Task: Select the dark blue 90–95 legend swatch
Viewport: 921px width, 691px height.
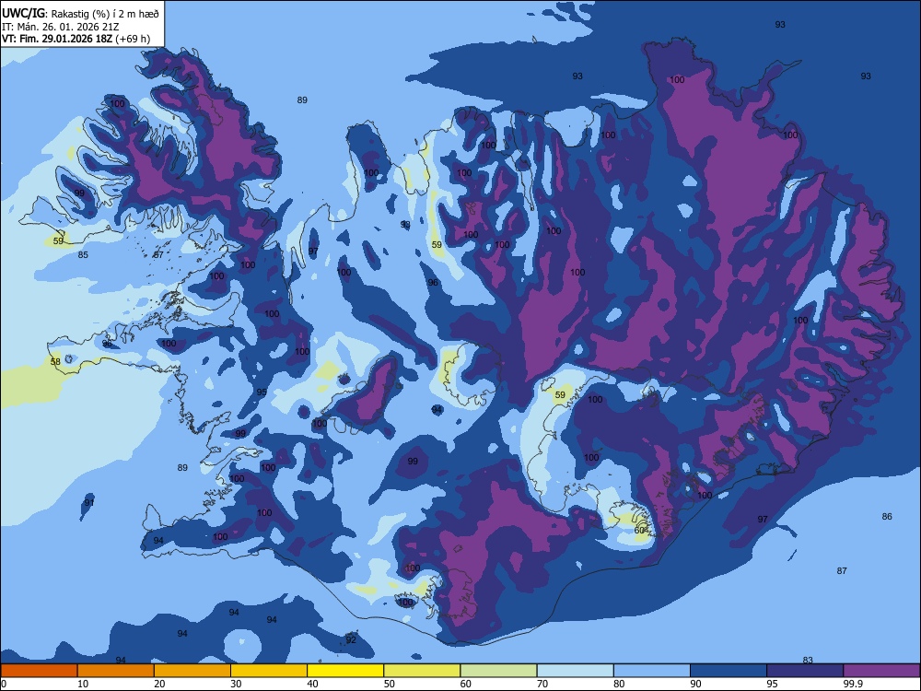Action: click(729, 671)
